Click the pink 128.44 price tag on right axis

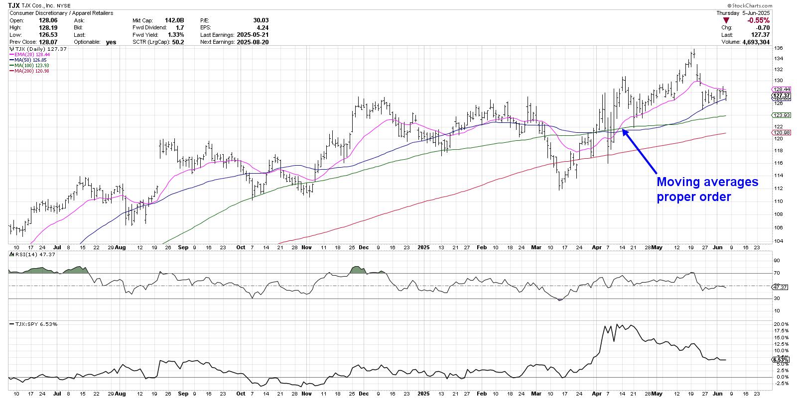[x=781, y=90]
